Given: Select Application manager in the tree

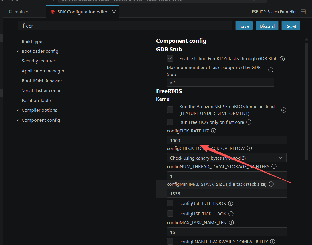Looking at the screenshot, I should point(43,71).
